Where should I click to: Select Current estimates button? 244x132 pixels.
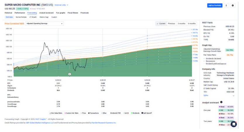(161, 23)
